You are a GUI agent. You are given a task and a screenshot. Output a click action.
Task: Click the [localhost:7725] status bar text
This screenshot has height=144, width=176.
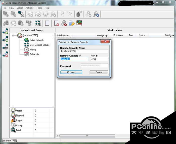click(x=10, y=141)
